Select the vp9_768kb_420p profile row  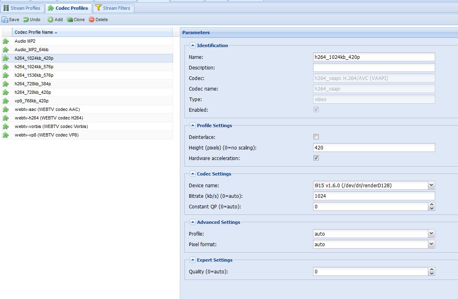tap(88, 101)
